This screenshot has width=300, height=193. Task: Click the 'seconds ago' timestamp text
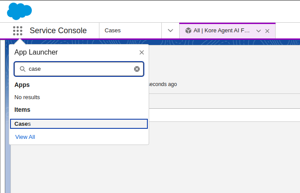coord(163,84)
